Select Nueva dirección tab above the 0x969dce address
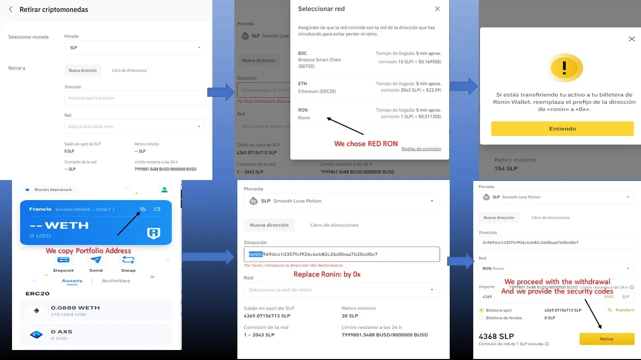Viewport: 641px width, 360px height. pyautogui.click(x=499, y=217)
